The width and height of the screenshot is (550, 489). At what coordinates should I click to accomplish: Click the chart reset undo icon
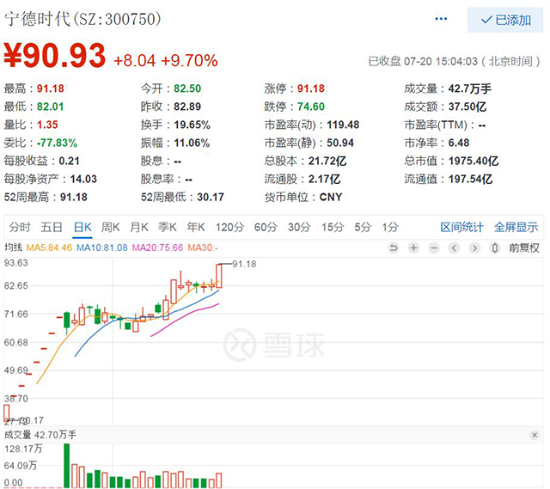pos(394,248)
